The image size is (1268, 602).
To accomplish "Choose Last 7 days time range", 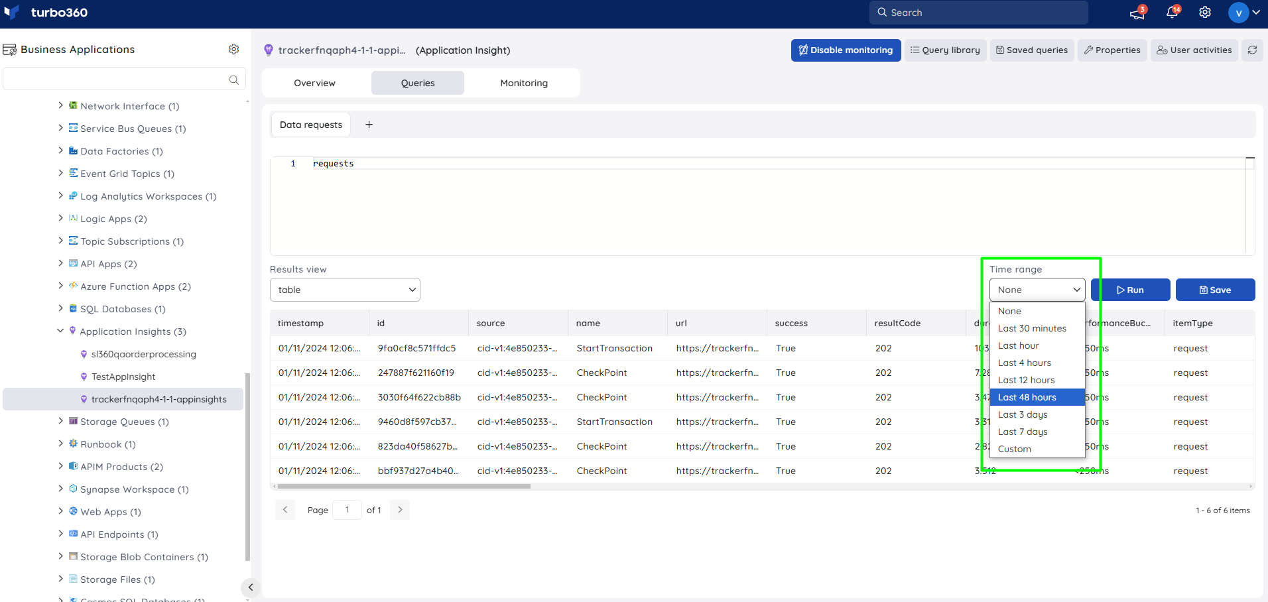I will pyautogui.click(x=1037, y=432).
